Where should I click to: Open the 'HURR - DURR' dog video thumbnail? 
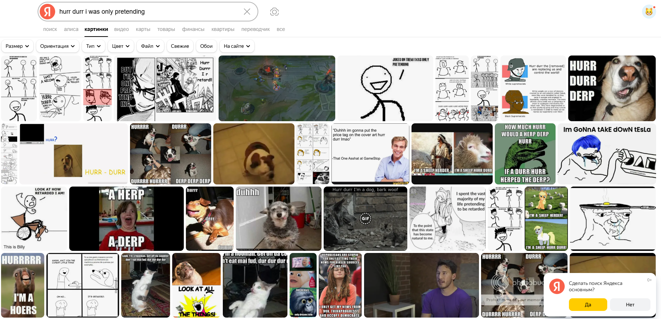coord(74,154)
